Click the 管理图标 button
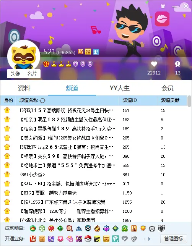Image resolution: width=192 pixels, height=246 pixels. click(x=174, y=239)
